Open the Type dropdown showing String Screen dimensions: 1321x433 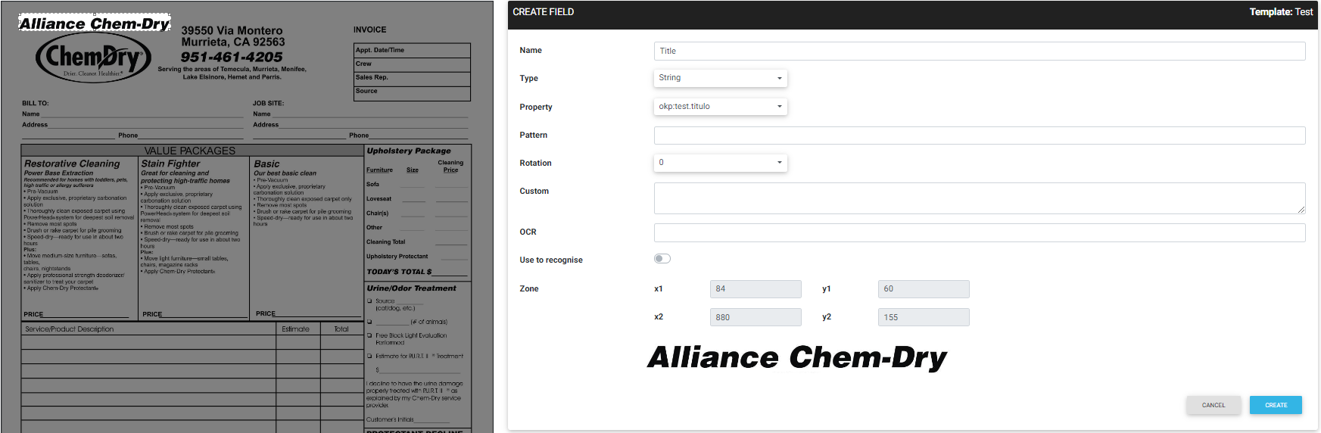[720, 78]
